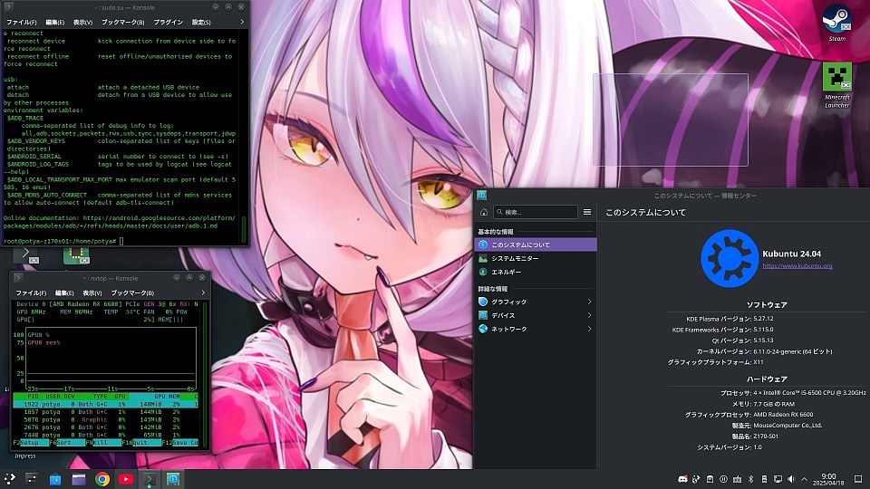
Task: Click the Discord tray icon
Action: [682, 478]
